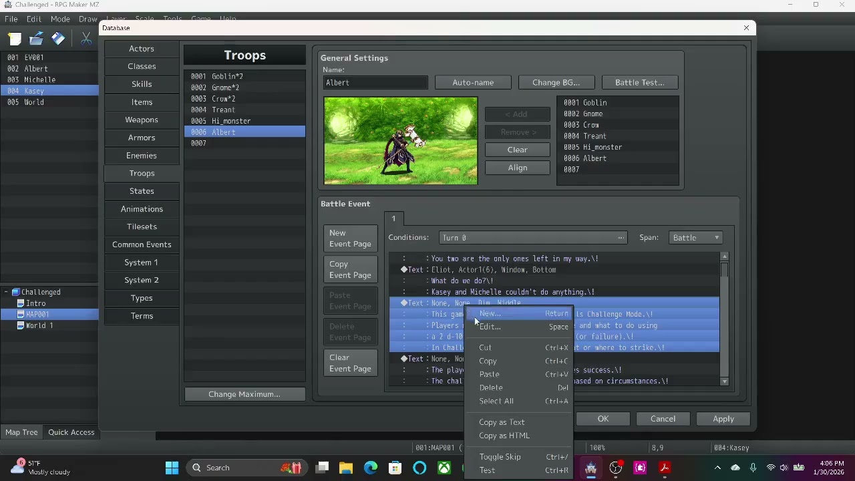This screenshot has height=481, width=855.
Task: Switch to the System 1 database tab
Action: 142,263
